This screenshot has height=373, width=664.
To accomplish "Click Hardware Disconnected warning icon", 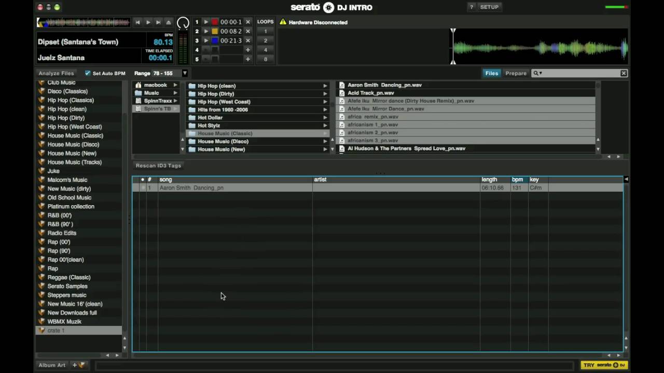I will pos(283,22).
